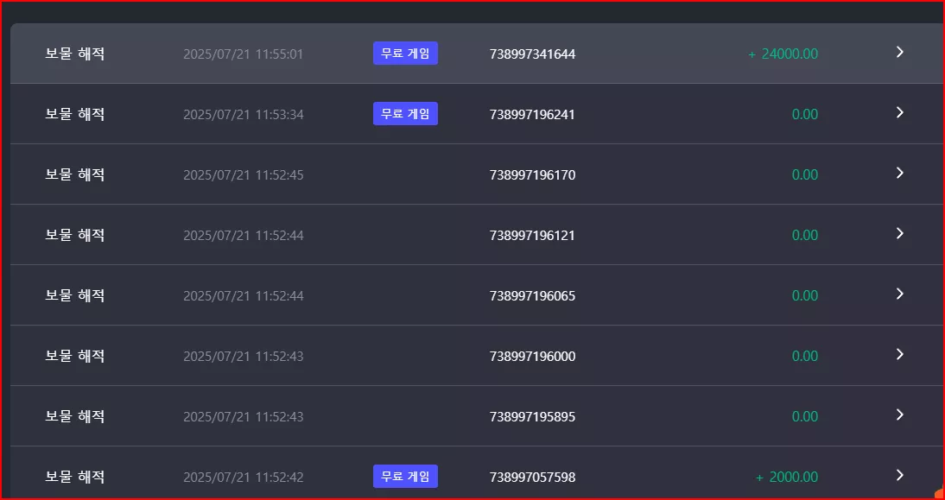Expand details chevron for record 738997341644

[900, 53]
